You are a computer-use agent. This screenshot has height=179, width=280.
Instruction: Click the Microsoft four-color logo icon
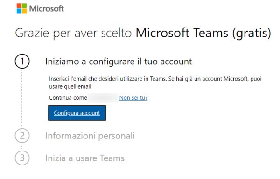coord(21,8)
